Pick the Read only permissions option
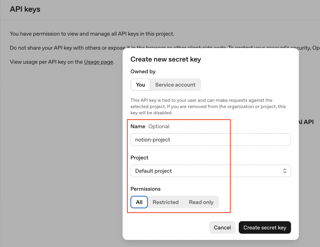 201,202
